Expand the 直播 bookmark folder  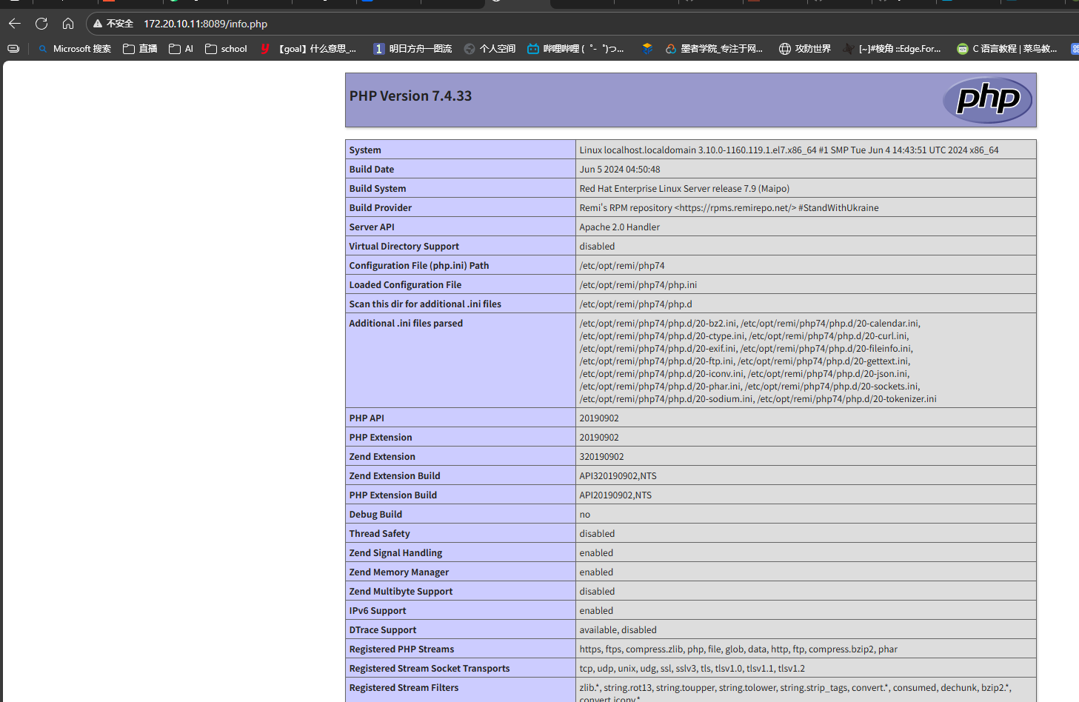point(140,49)
